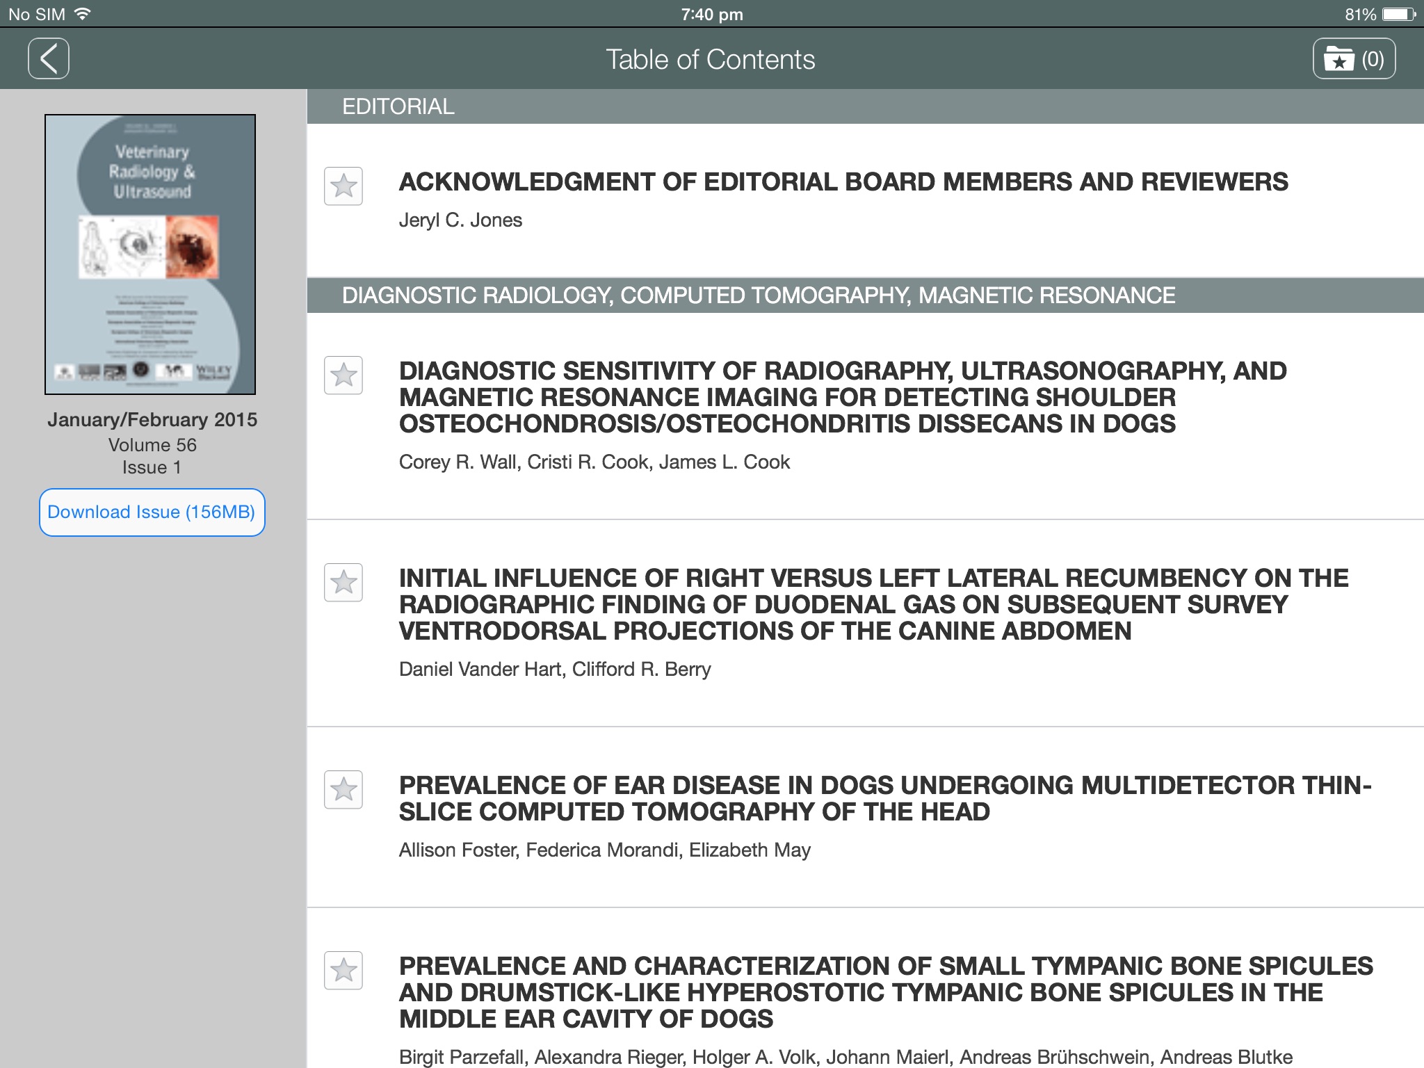Open Diagnostic Sensitivity of Radiography article

click(x=843, y=397)
